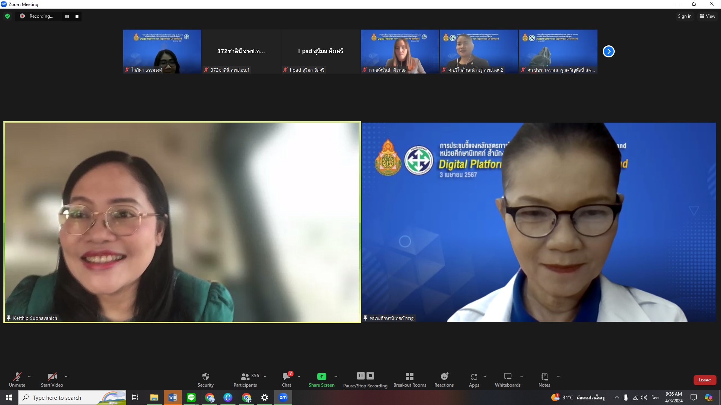Click the red Leave button
This screenshot has height=405, width=721.
[x=704, y=380]
